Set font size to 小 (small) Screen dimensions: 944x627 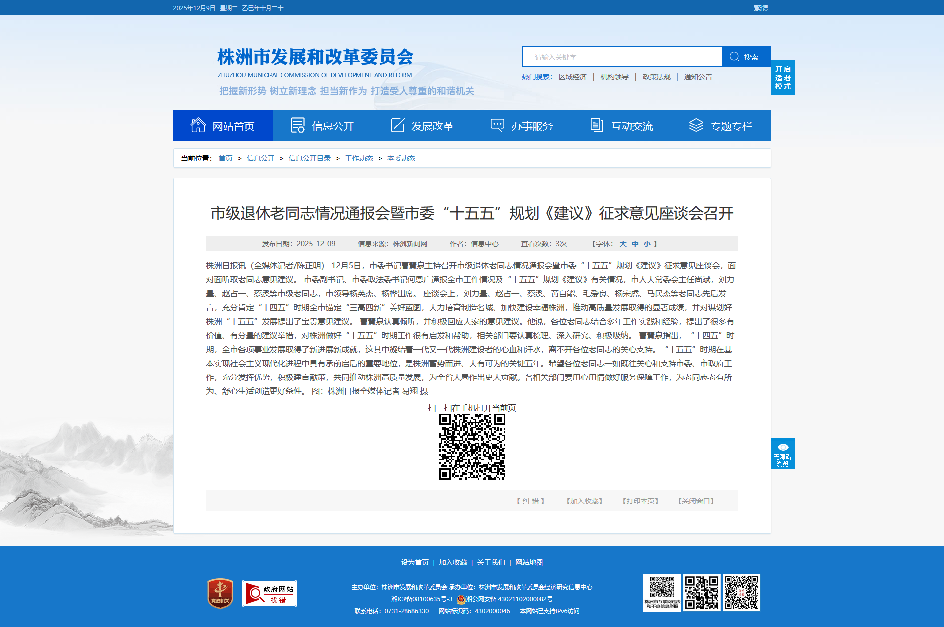click(x=647, y=244)
